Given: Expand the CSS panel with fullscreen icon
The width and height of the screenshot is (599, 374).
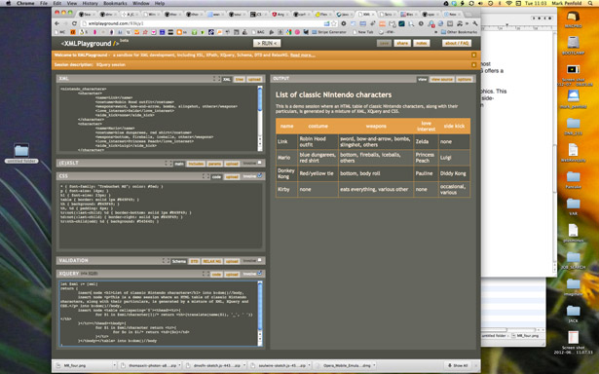Looking at the screenshot, I should [206, 176].
